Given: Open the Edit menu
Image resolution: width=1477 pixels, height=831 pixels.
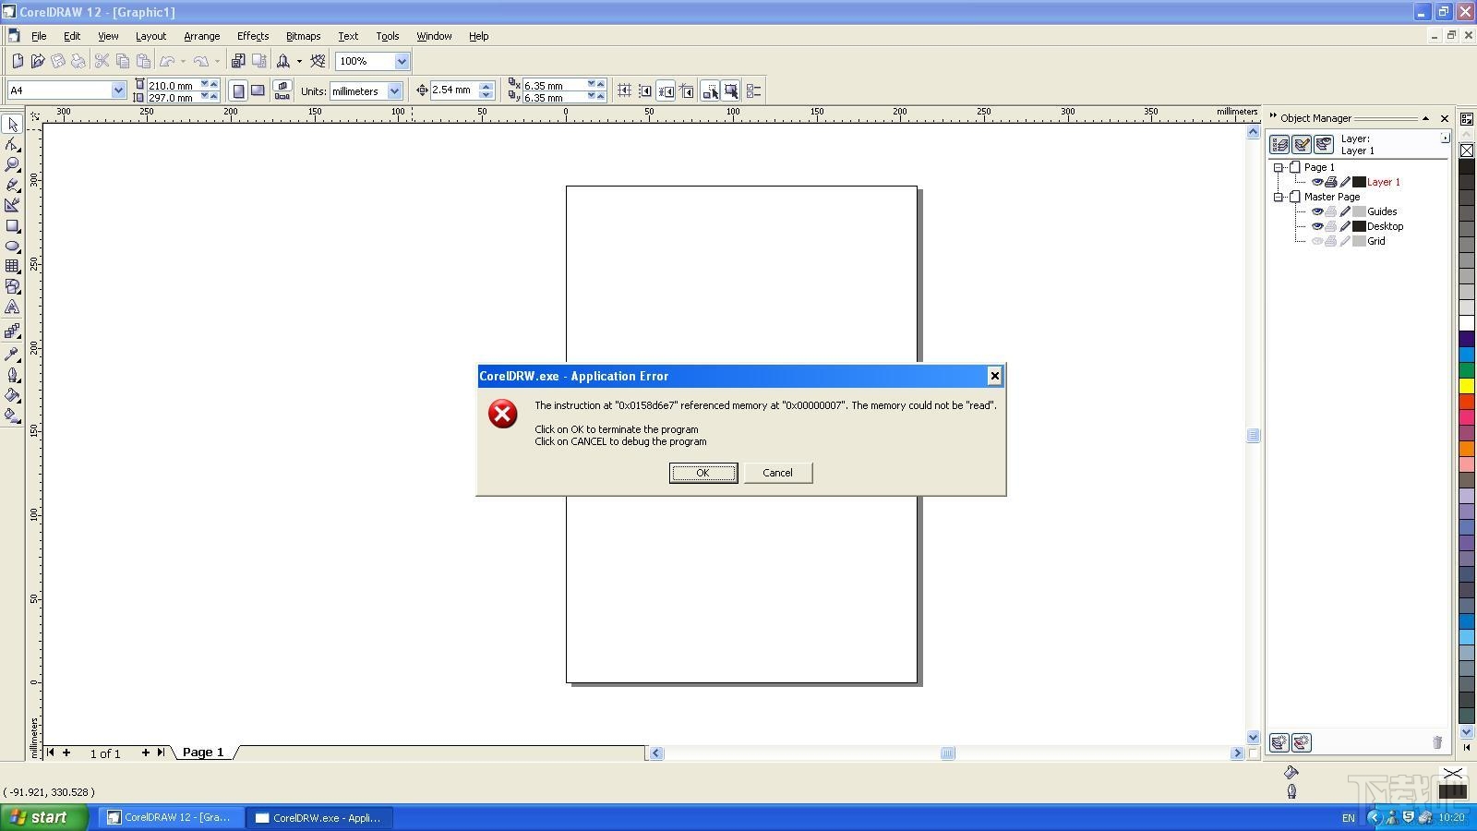Looking at the screenshot, I should click(72, 36).
